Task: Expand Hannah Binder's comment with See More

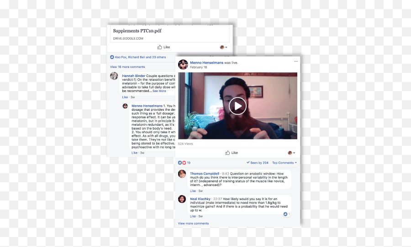Action: (x=159, y=91)
